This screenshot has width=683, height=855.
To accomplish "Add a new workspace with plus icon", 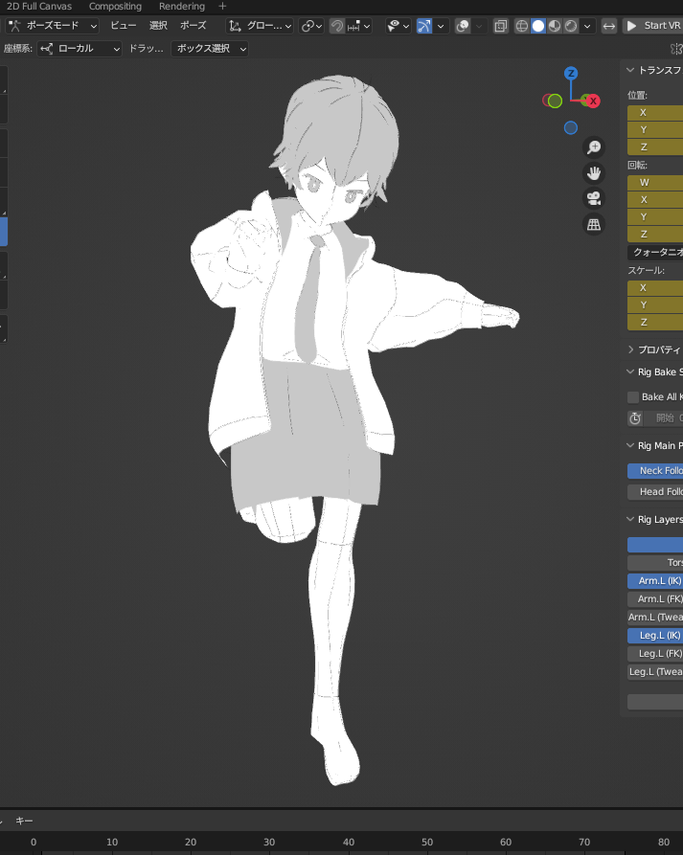I will coord(222,7).
